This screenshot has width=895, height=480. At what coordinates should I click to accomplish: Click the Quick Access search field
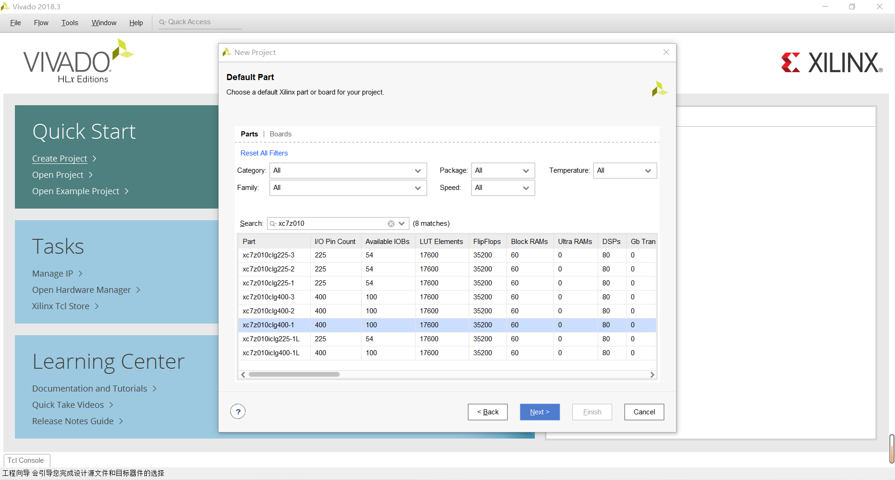[x=200, y=22]
